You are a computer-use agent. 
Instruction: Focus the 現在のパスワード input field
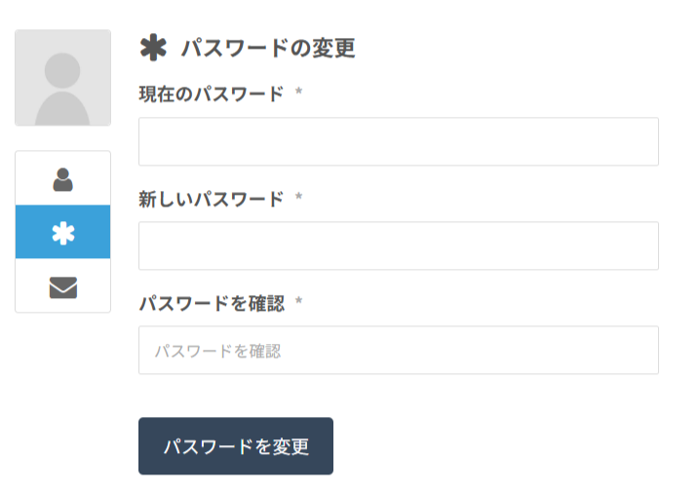398,142
